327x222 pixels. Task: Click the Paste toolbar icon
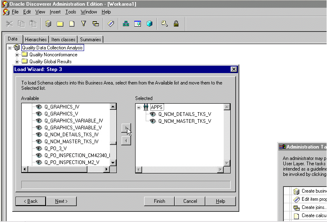pos(33,24)
